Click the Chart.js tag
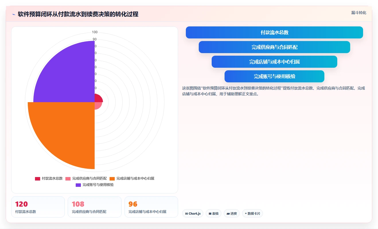Viewport: 378px width, 229px height. click(x=193, y=214)
